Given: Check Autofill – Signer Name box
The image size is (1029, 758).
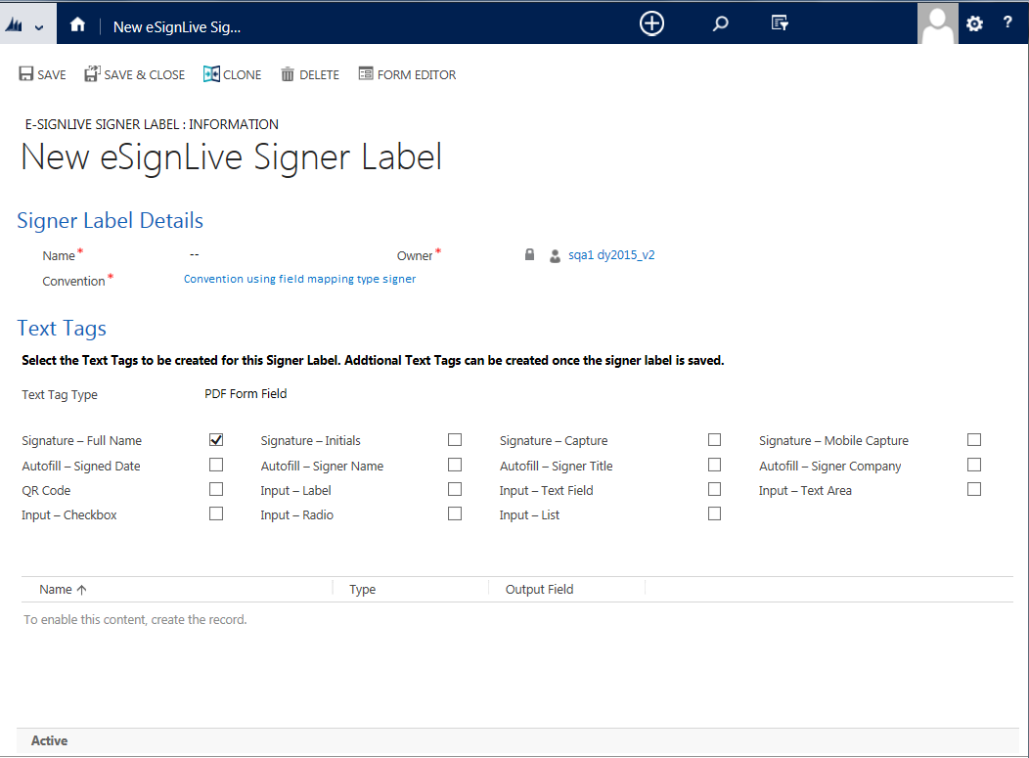Looking at the screenshot, I should coord(455,465).
